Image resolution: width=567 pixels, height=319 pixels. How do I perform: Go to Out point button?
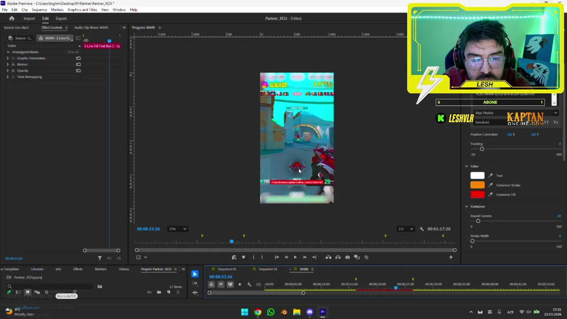tap(314, 257)
